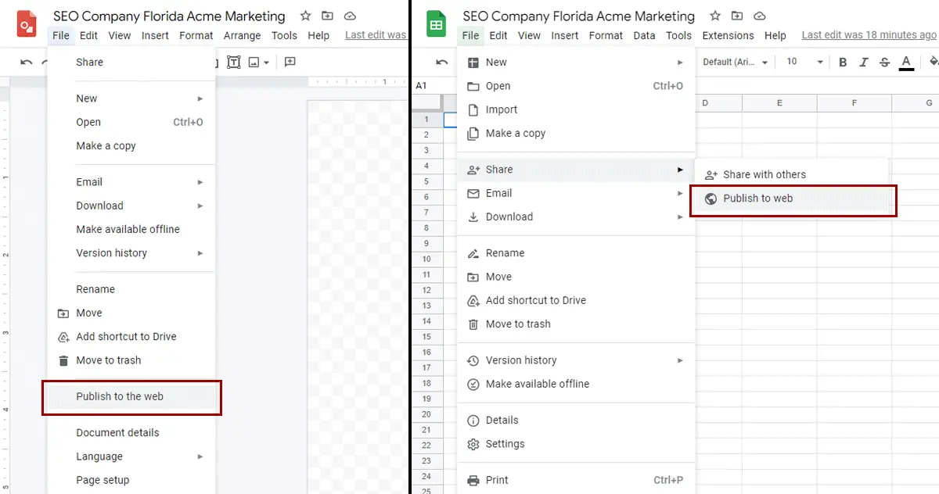Open text color picker in Sheets toolbar
The width and height of the screenshot is (939, 494).
pos(906,63)
